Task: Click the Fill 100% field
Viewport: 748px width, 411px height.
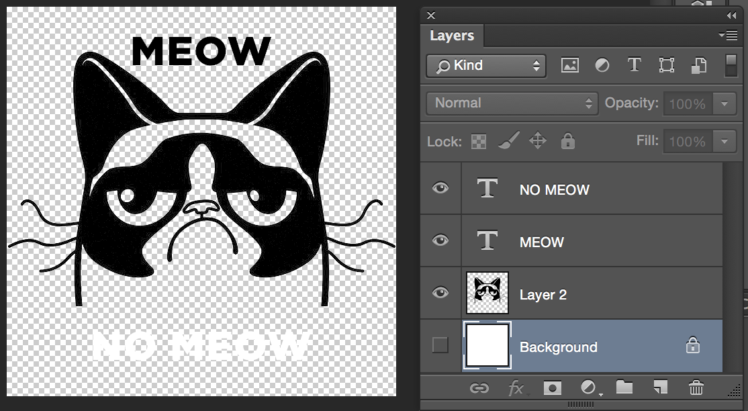Action: [x=688, y=141]
